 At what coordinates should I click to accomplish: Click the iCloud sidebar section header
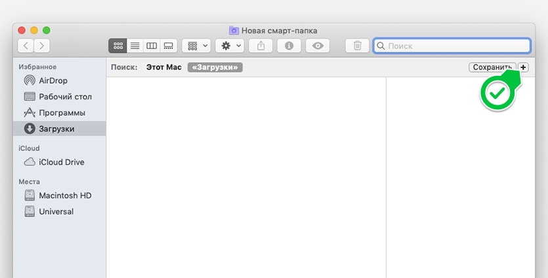29,148
